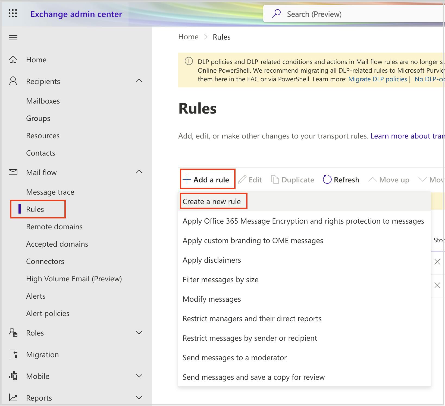Open Remote domains in sidebar
Image resolution: width=445 pixels, height=406 pixels.
coord(54,227)
